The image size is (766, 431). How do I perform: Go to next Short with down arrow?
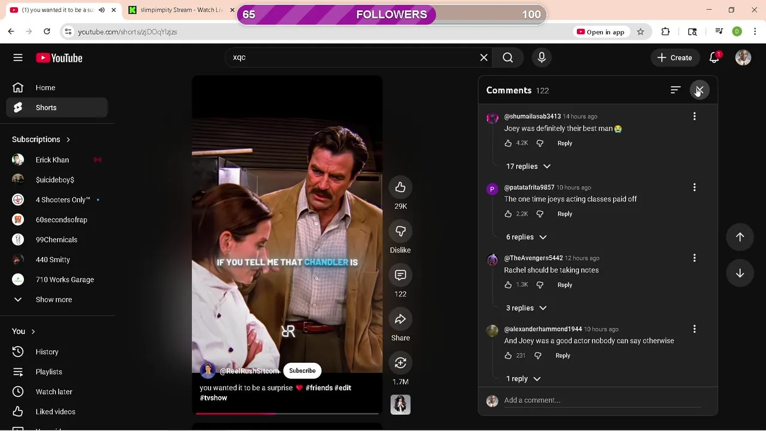(x=740, y=273)
